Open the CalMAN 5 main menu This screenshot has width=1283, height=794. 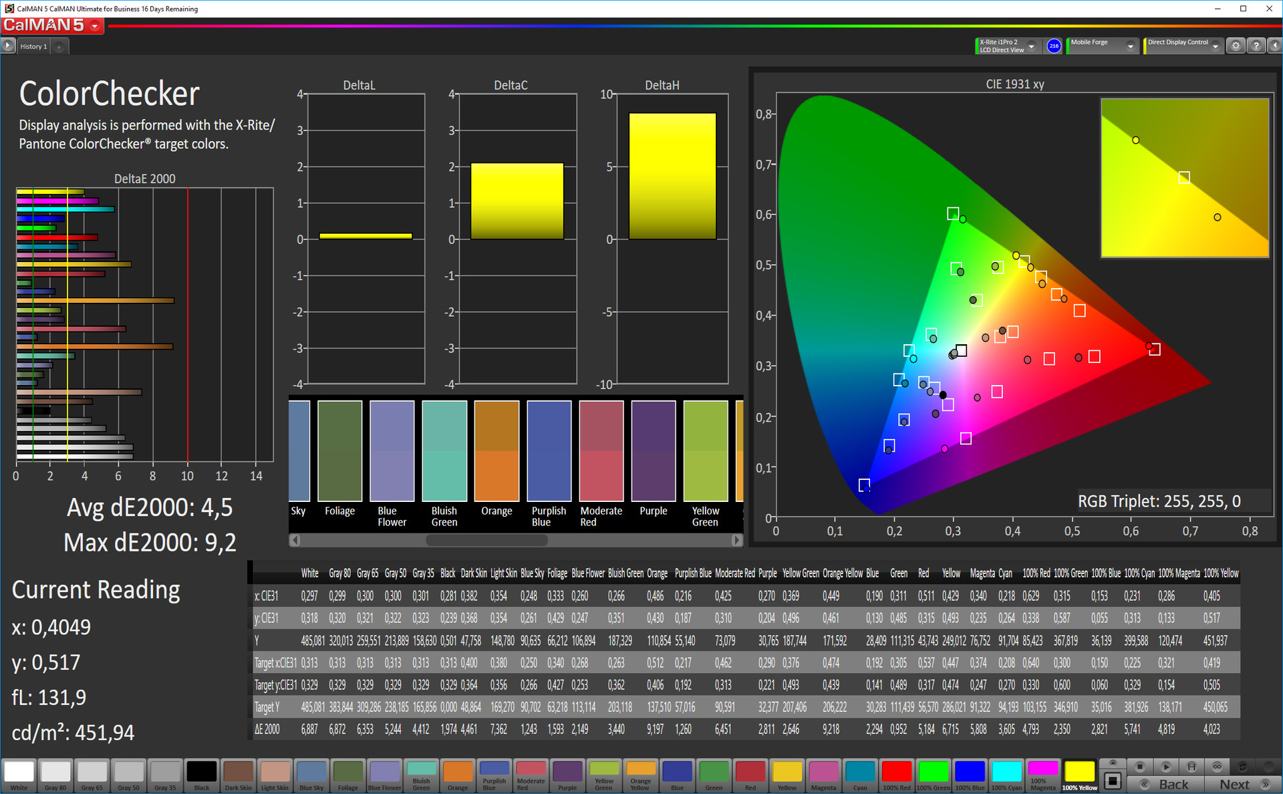point(96,26)
